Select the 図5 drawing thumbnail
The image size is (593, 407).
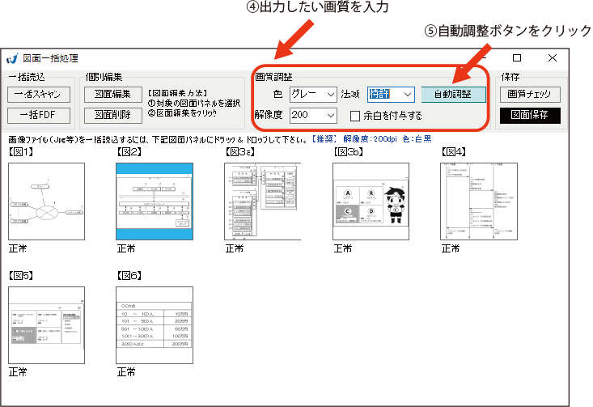point(46,324)
